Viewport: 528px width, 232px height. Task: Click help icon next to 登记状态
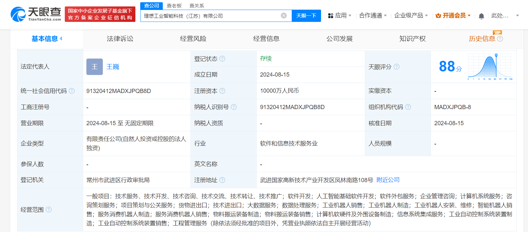(222, 59)
